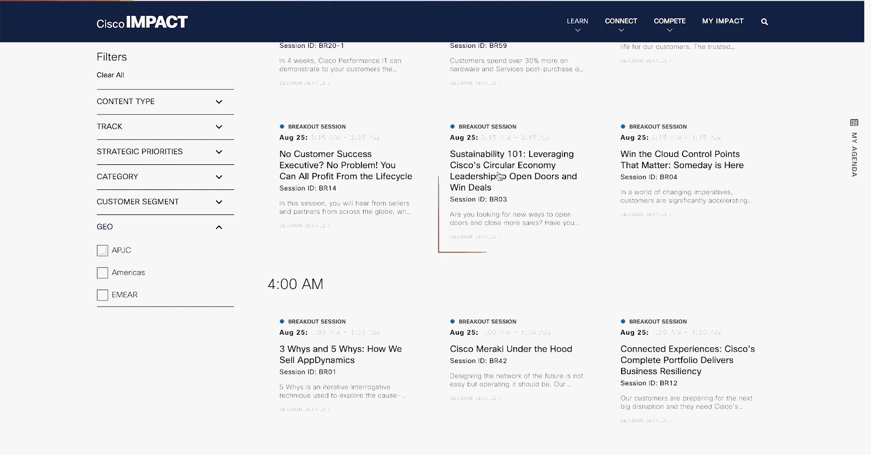Image resolution: width=871 pixels, height=455 pixels.
Task: Go to MY IMPACT
Action: [723, 21]
